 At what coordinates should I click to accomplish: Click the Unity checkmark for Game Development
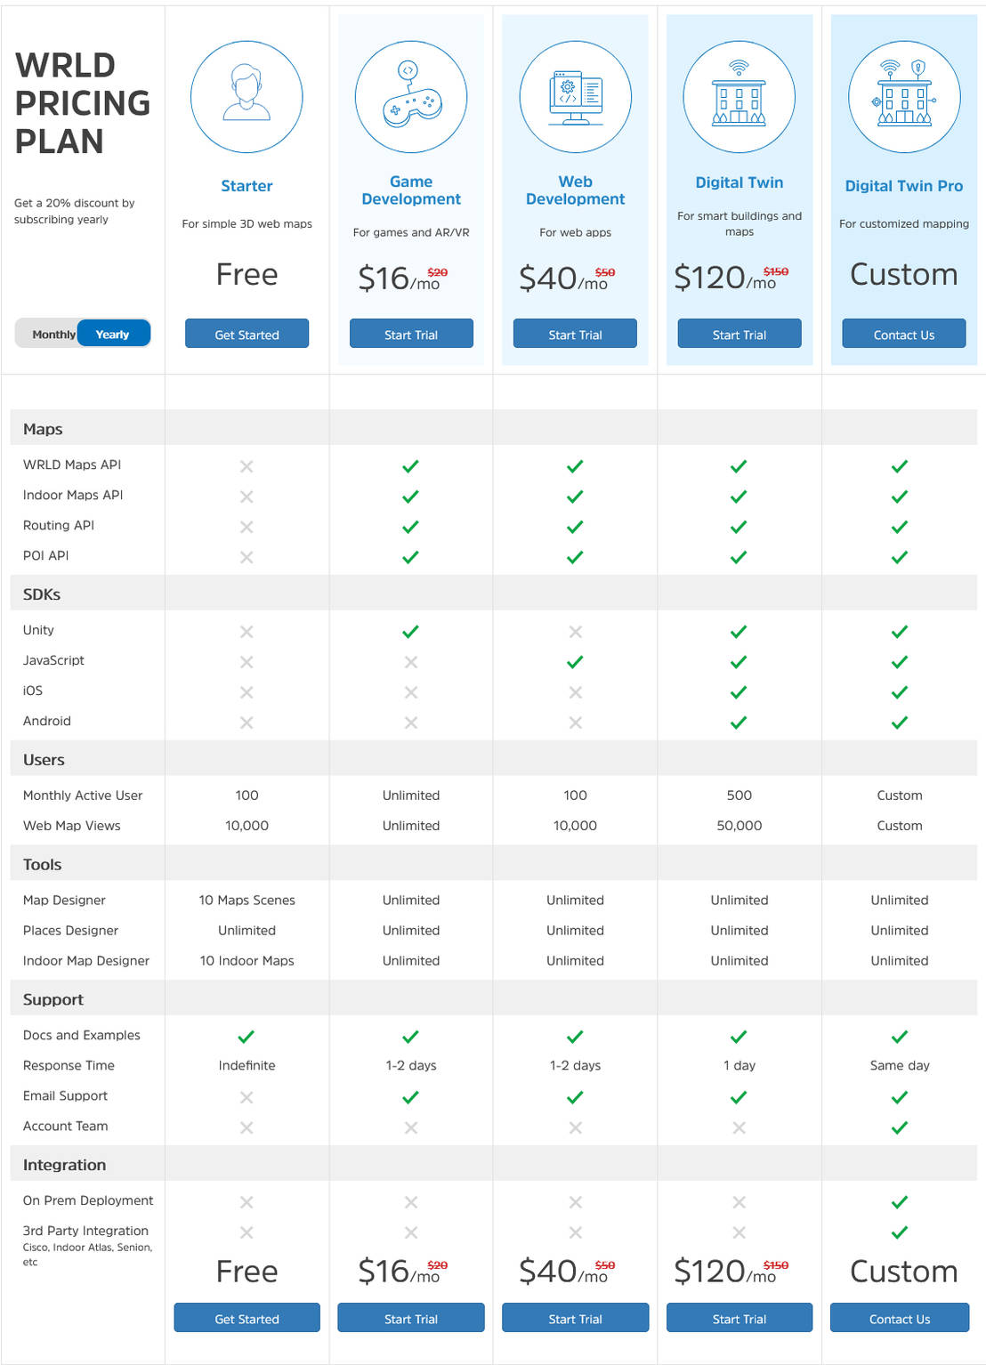(410, 632)
